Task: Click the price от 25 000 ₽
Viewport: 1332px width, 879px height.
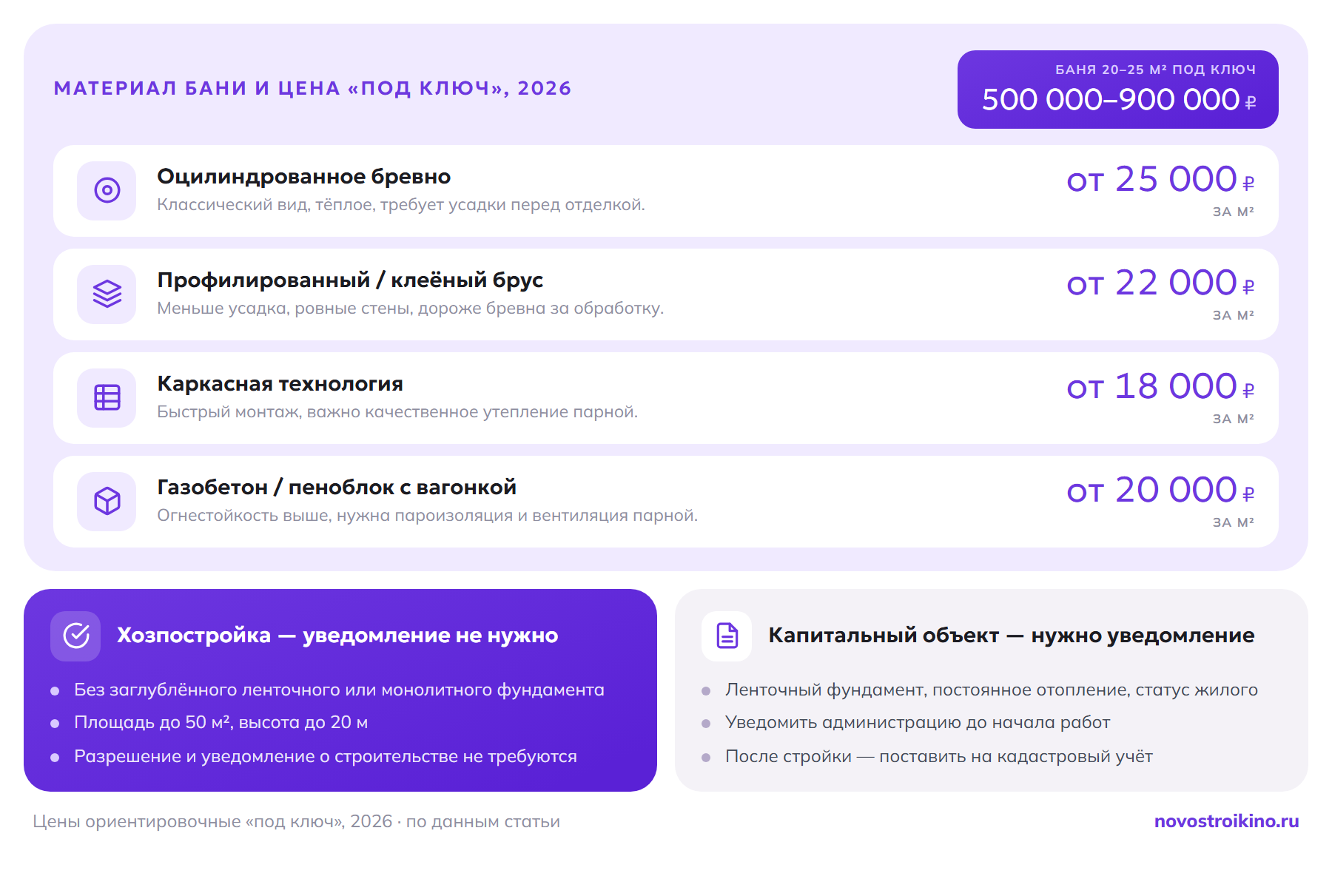Action: tap(1160, 180)
